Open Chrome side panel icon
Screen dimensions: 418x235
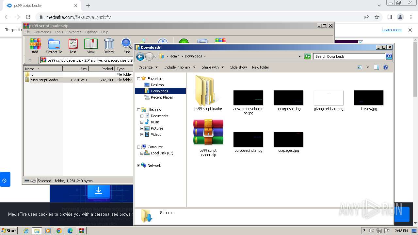(390, 17)
